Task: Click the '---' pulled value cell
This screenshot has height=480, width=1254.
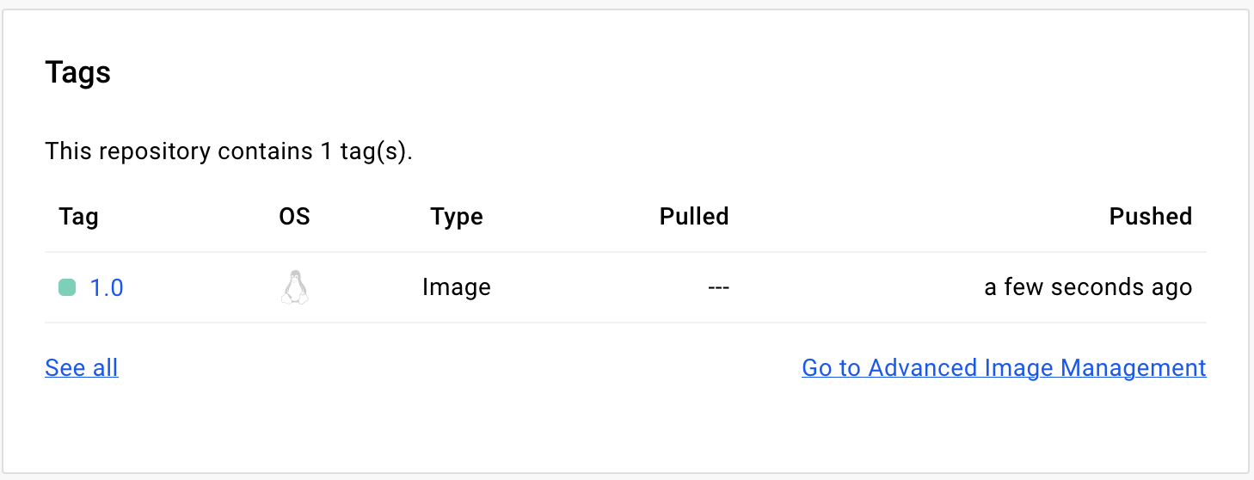Action: pyautogui.click(x=718, y=287)
